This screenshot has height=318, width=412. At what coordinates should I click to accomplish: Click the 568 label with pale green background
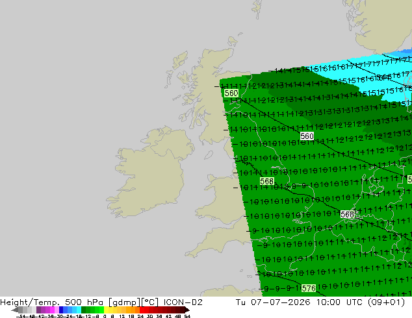point(266,181)
